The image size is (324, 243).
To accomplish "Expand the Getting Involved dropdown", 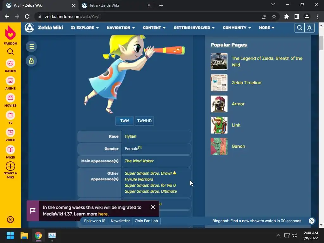I will tap(194, 28).
